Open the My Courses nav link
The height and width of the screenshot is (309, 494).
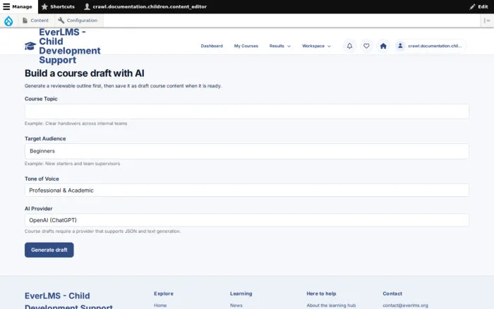pos(246,46)
